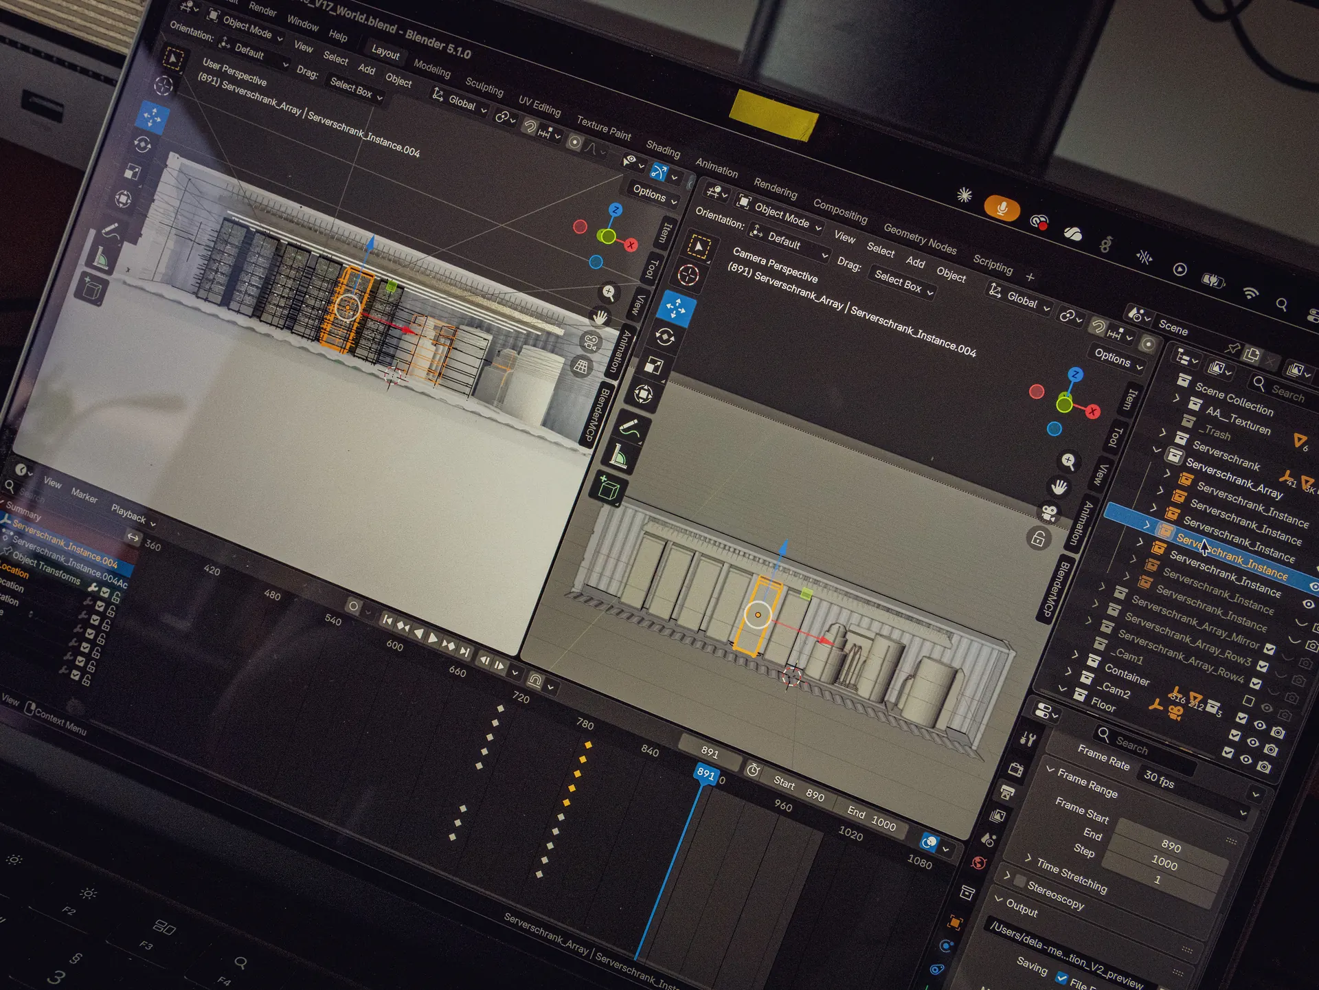1319x990 pixels.
Task: Click the play forward button in timeline
Action: [433, 638]
